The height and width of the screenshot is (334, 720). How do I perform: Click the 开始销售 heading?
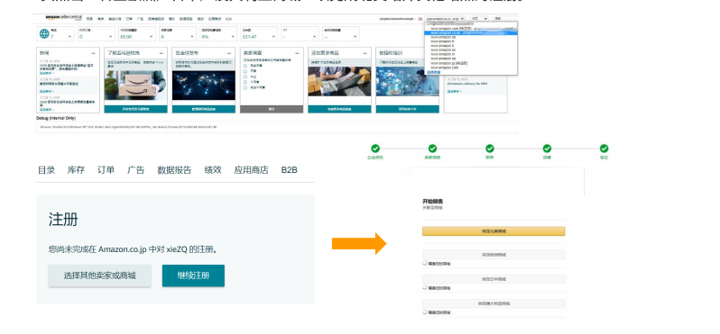[x=432, y=201]
